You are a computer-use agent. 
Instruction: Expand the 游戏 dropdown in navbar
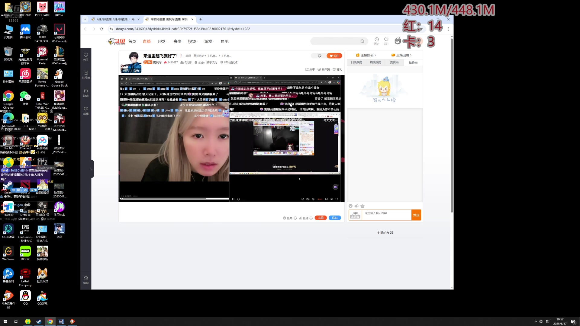(x=209, y=42)
